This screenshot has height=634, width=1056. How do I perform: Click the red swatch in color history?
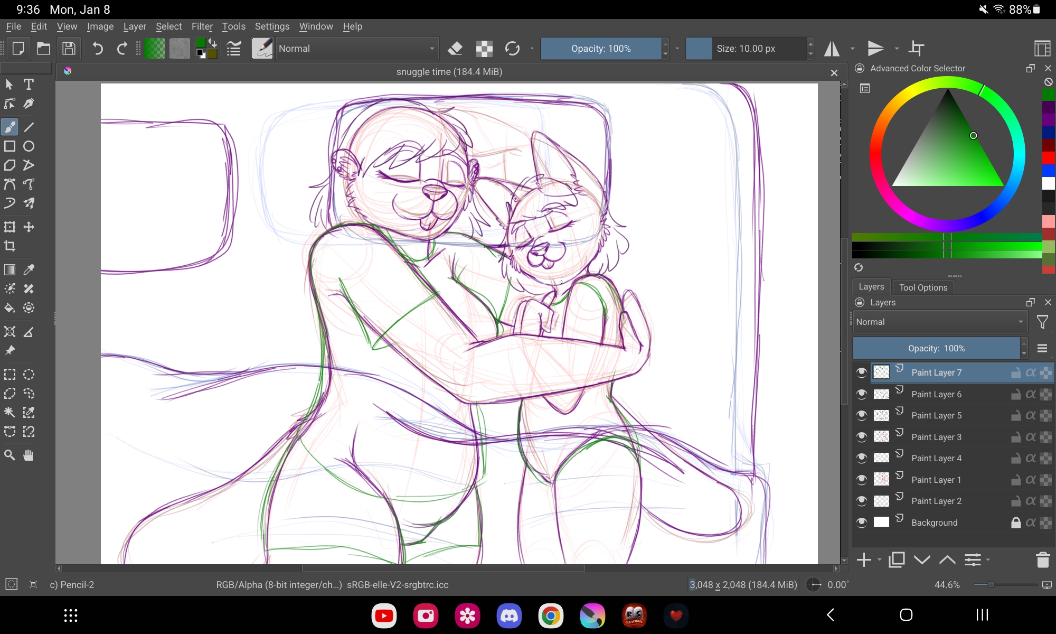(1048, 157)
